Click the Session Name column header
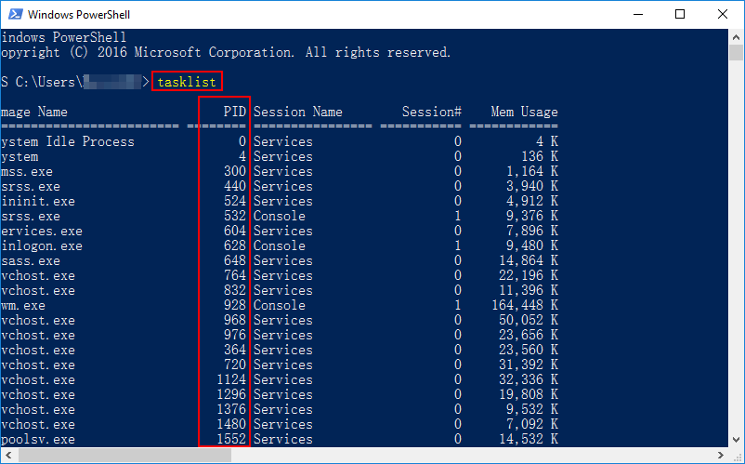The width and height of the screenshot is (745, 464). click(298, 112)
